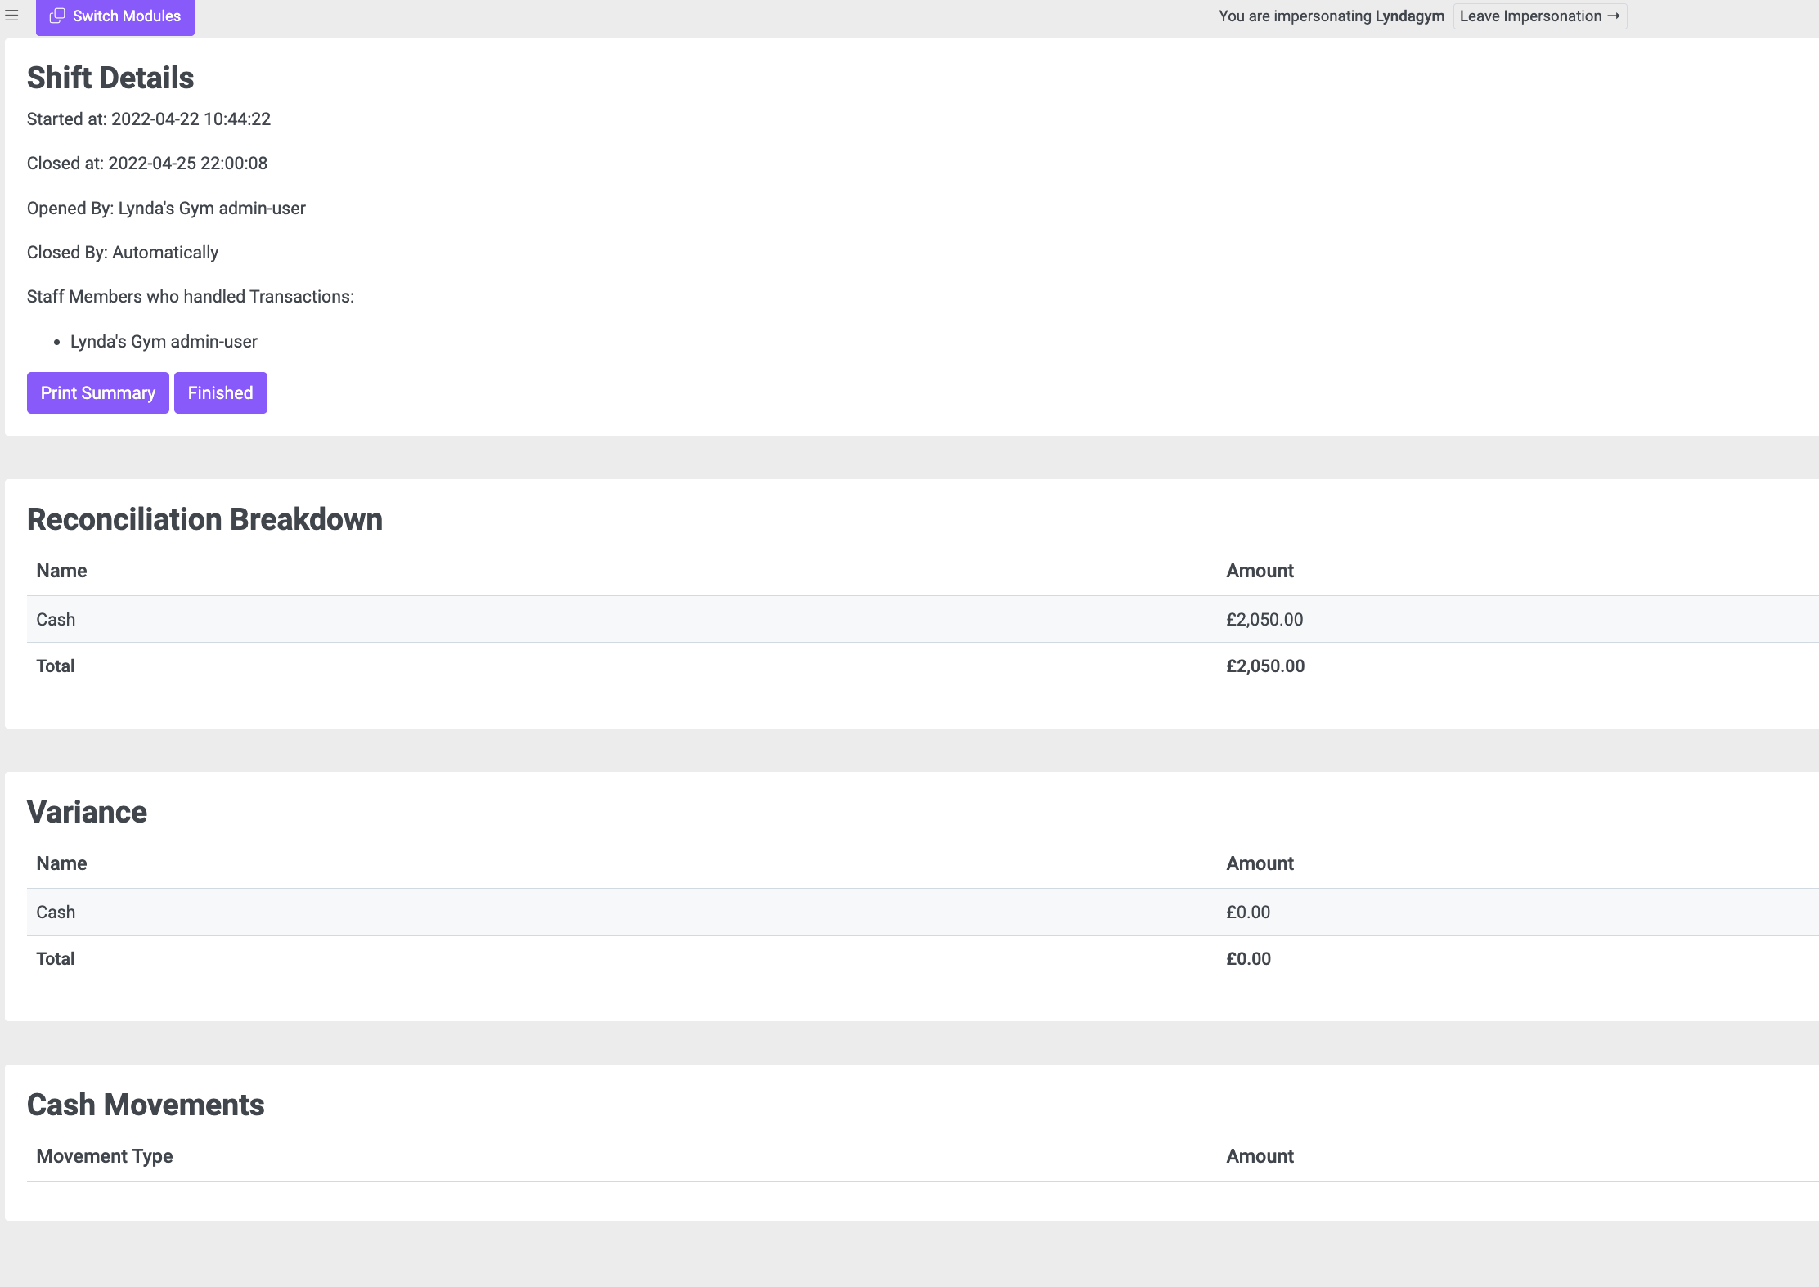Select the 'Opened By: Lynda's Gym admin-user' line
1819x1287 pixels.
click(166, 209)
